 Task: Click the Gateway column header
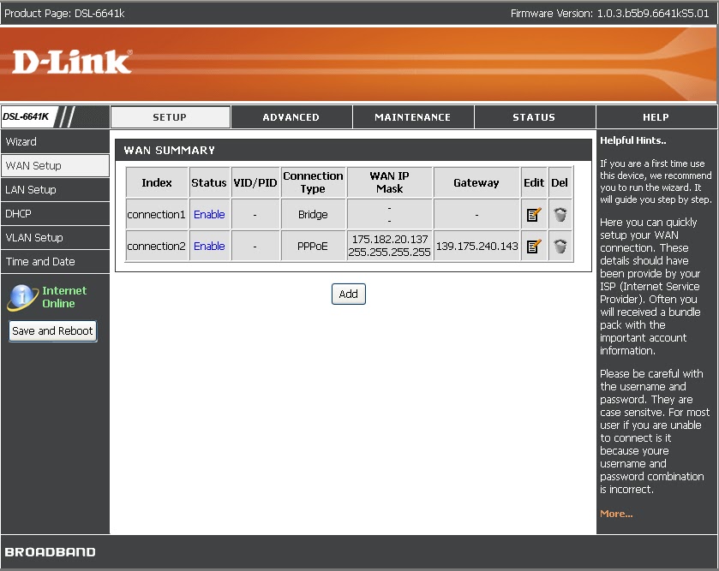(x=476, y=182)
